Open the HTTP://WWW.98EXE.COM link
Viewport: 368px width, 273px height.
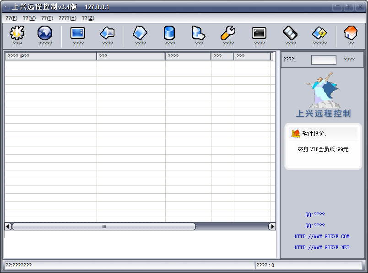point(322,236)
